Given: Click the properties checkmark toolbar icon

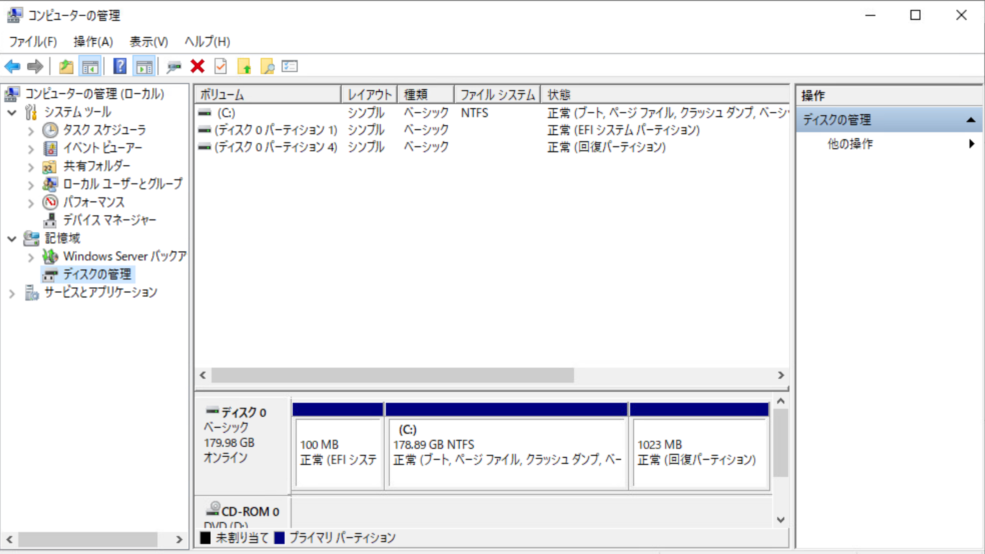Looking at the screenshot, I should 221,66.
